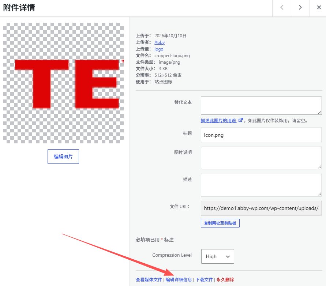Click the file size 3 KB value
The image size is (326, 286).
click(163, 69)
